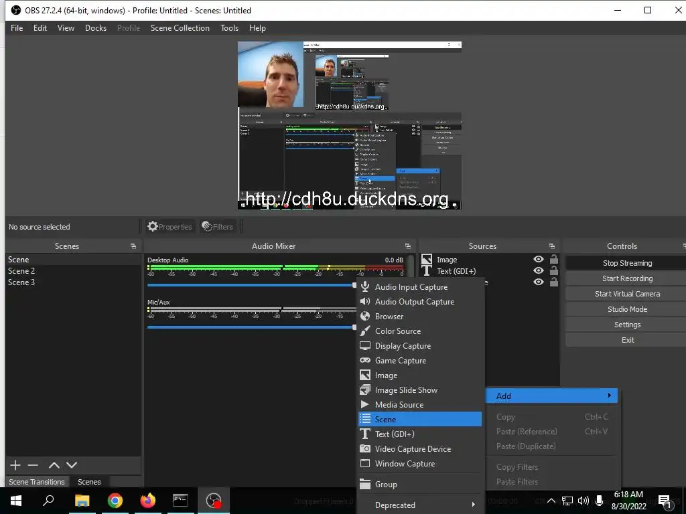Viewport: 686px width, 514px height.
Task: Click the Display Capture monitor icon
Action: 365,346
